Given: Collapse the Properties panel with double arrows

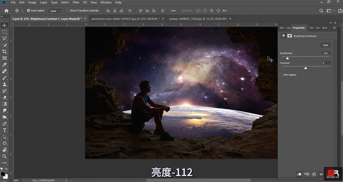Looking at the screenshot, I should tap(330, 23).
